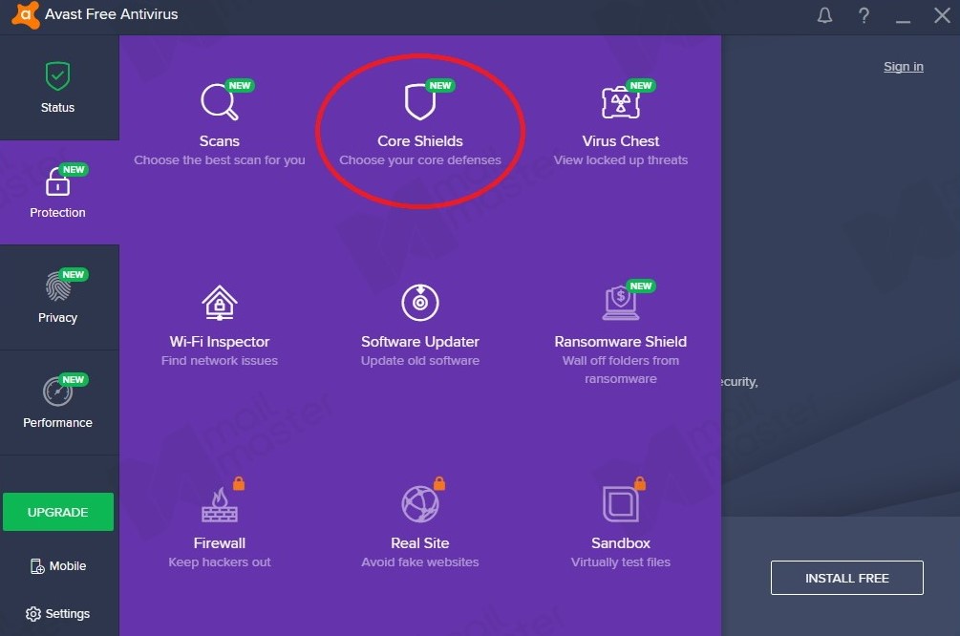Open the Ransomware Shield laptop icon
The height and width of the screenshot is (636, 960).
click(x=620, y=303)
